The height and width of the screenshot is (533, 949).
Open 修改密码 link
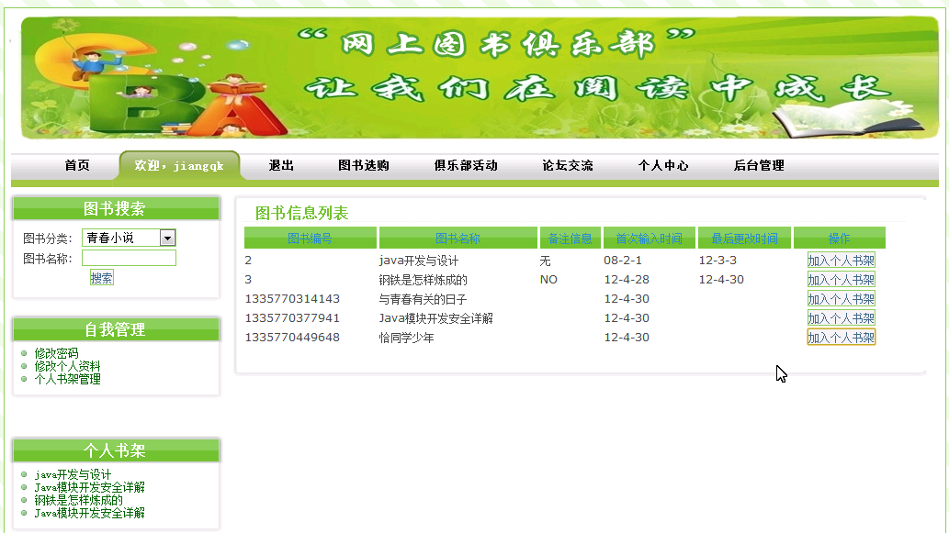(x=56, y=353)
